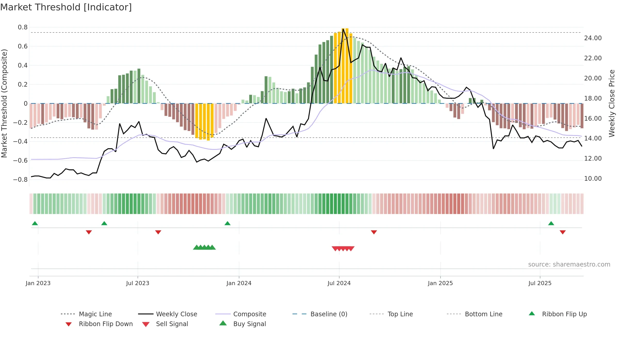
Task: Toggle the Sell Signal legend entry
Action: [x=165, y=324]
